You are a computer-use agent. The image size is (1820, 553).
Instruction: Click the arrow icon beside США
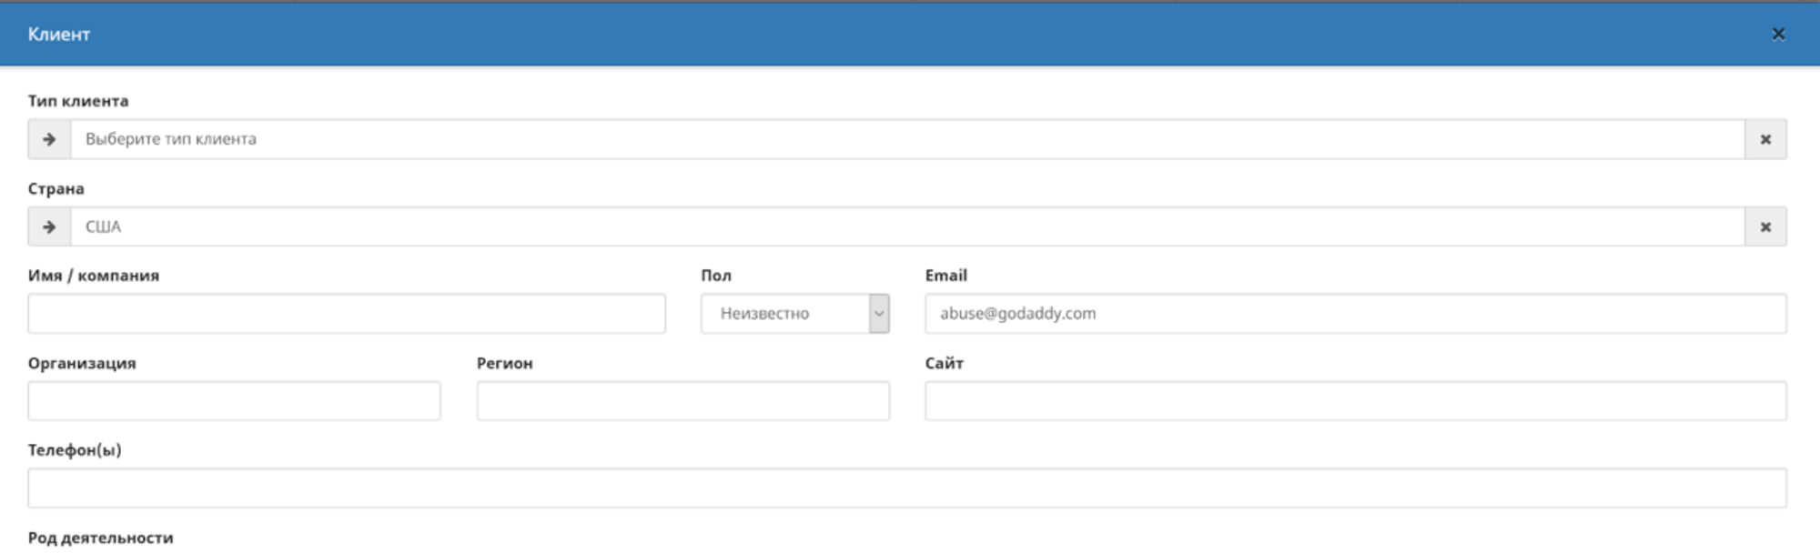49,226
